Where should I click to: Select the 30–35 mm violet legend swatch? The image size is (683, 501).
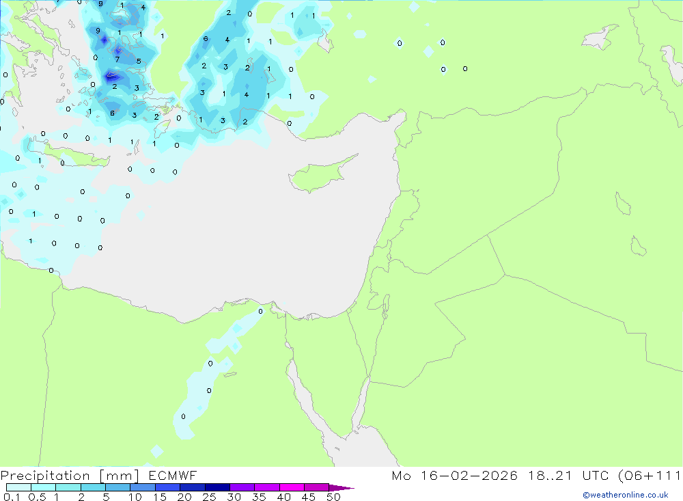pos(242,487)
